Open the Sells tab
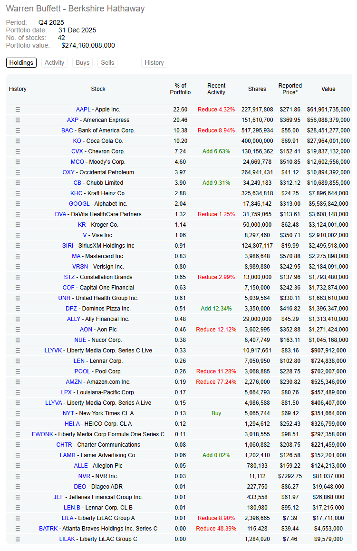Image resolution: width=357 pixels, height=551 pixels. (x=107, y=62)
